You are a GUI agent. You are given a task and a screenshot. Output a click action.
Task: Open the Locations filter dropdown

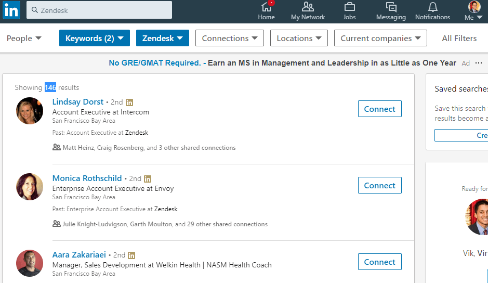[299, 38]
